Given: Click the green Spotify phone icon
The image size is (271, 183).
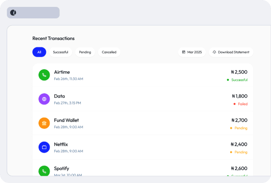Looking at the screenshot, I should [x=44, y=171].
